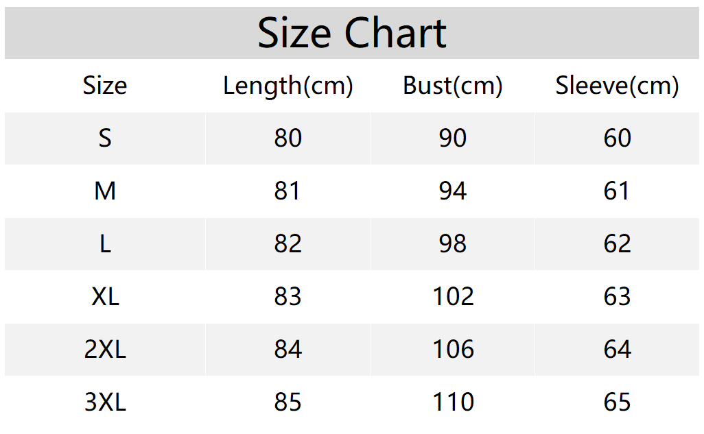Select length value 84 for size 2XL
This screenshot has height=434, width=704.
288,350
